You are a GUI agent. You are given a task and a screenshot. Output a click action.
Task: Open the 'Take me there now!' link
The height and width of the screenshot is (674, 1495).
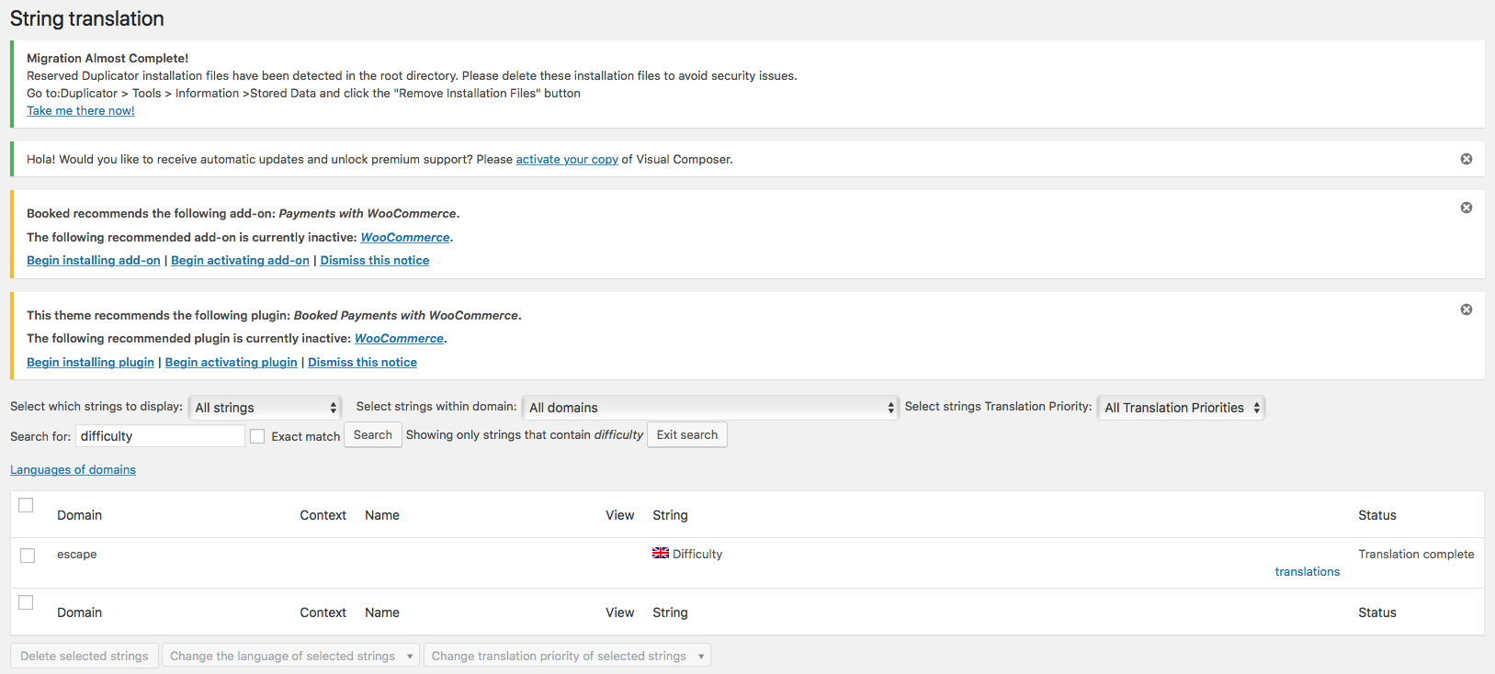pos(81,110)
